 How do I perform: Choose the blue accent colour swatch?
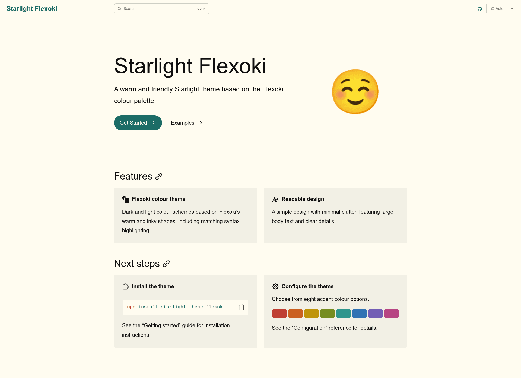coord(359,313)
